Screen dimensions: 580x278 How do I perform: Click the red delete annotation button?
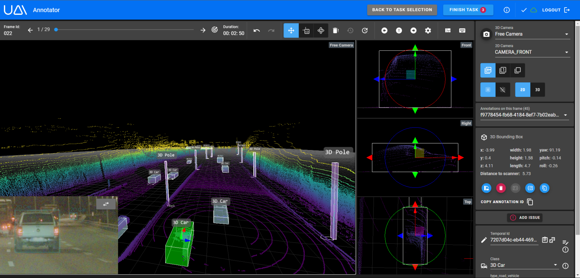501,188
